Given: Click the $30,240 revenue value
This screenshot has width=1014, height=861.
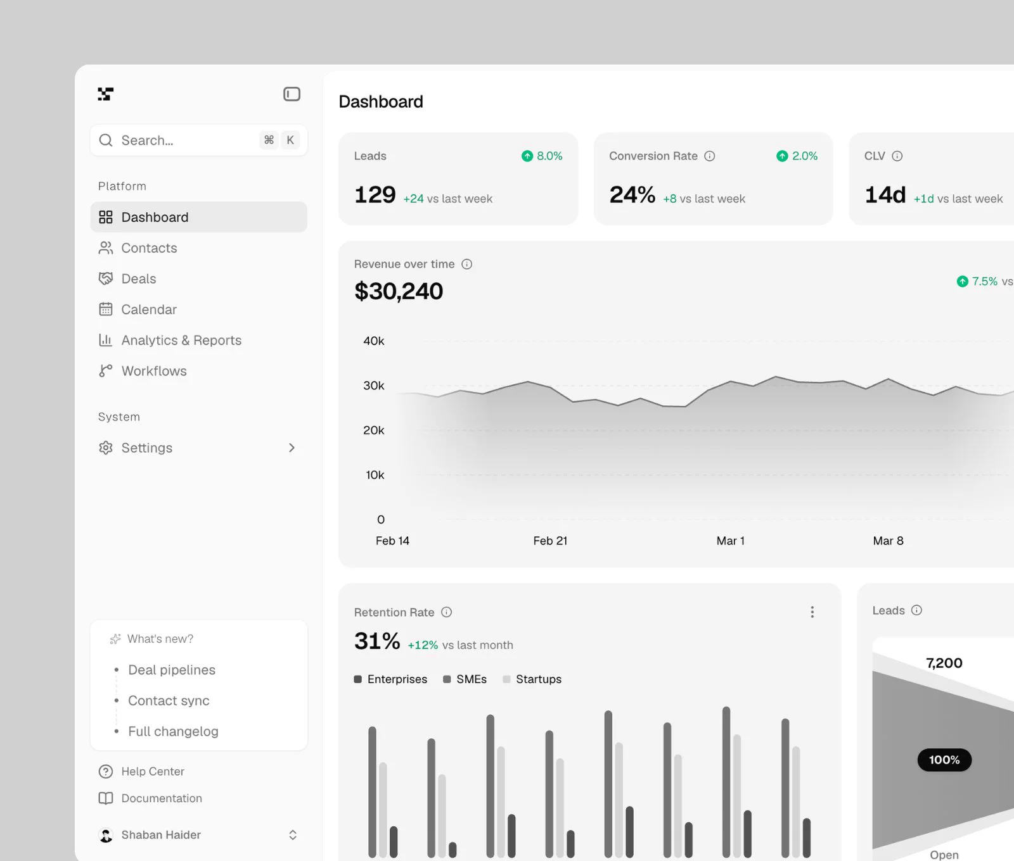Looking at the screenshot, I should coord(399,291).
